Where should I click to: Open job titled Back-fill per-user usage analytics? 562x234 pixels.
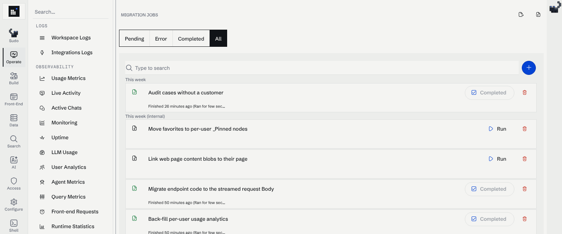point(188,219)
